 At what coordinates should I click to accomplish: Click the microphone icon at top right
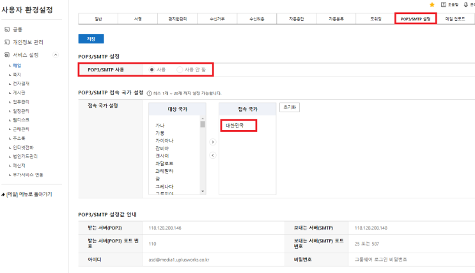coord(466,4)
